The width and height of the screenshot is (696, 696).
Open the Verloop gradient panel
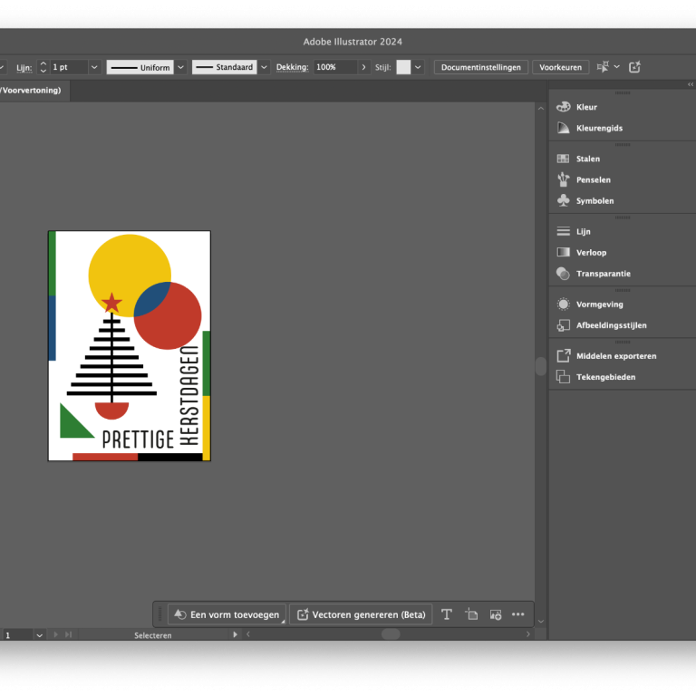(x=591, y=252)
